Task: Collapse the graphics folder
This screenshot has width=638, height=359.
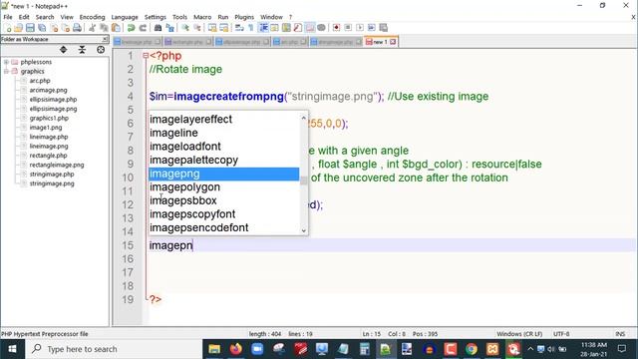Action: coord(6,71)
